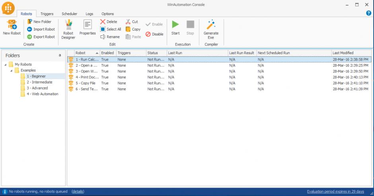Disable the selected robot

point(154,34)
